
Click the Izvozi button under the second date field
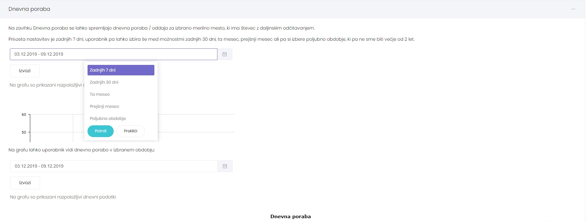click(25, 183)
